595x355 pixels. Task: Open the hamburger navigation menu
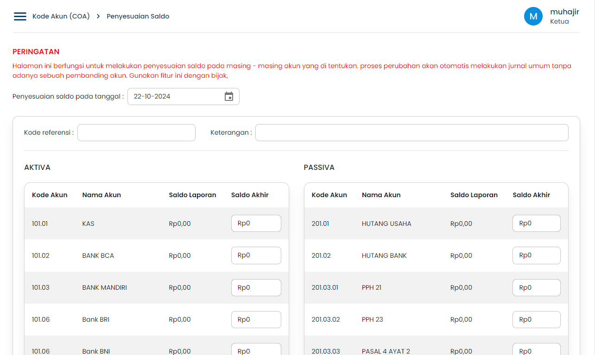click(20, 16)
